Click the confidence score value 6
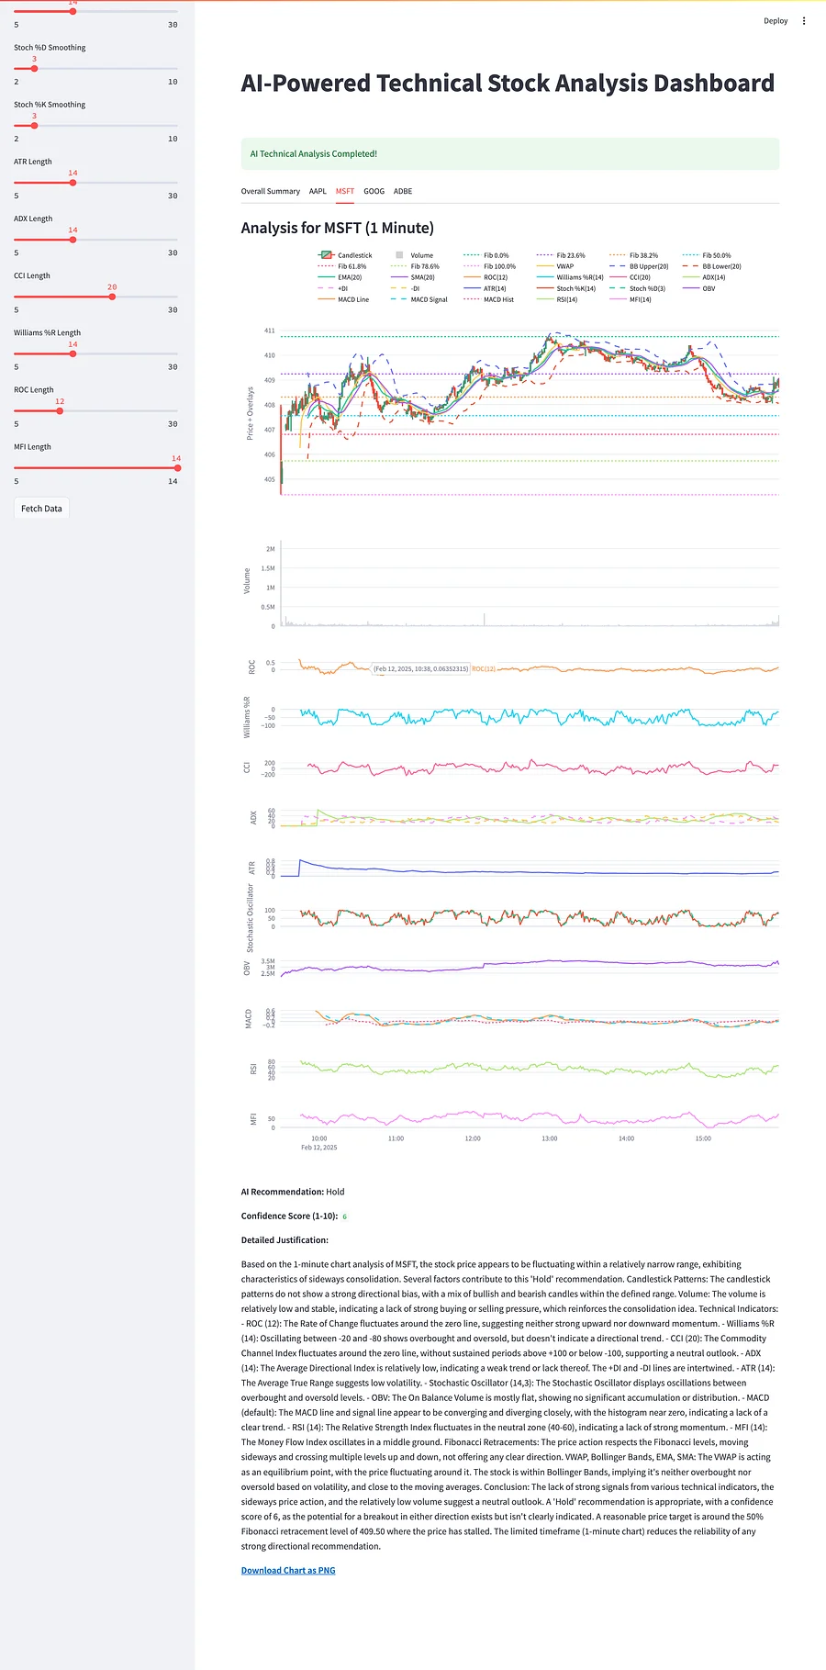This screenshot has height=1670, width=826. pyautogui.click(x=345, y=1216)
